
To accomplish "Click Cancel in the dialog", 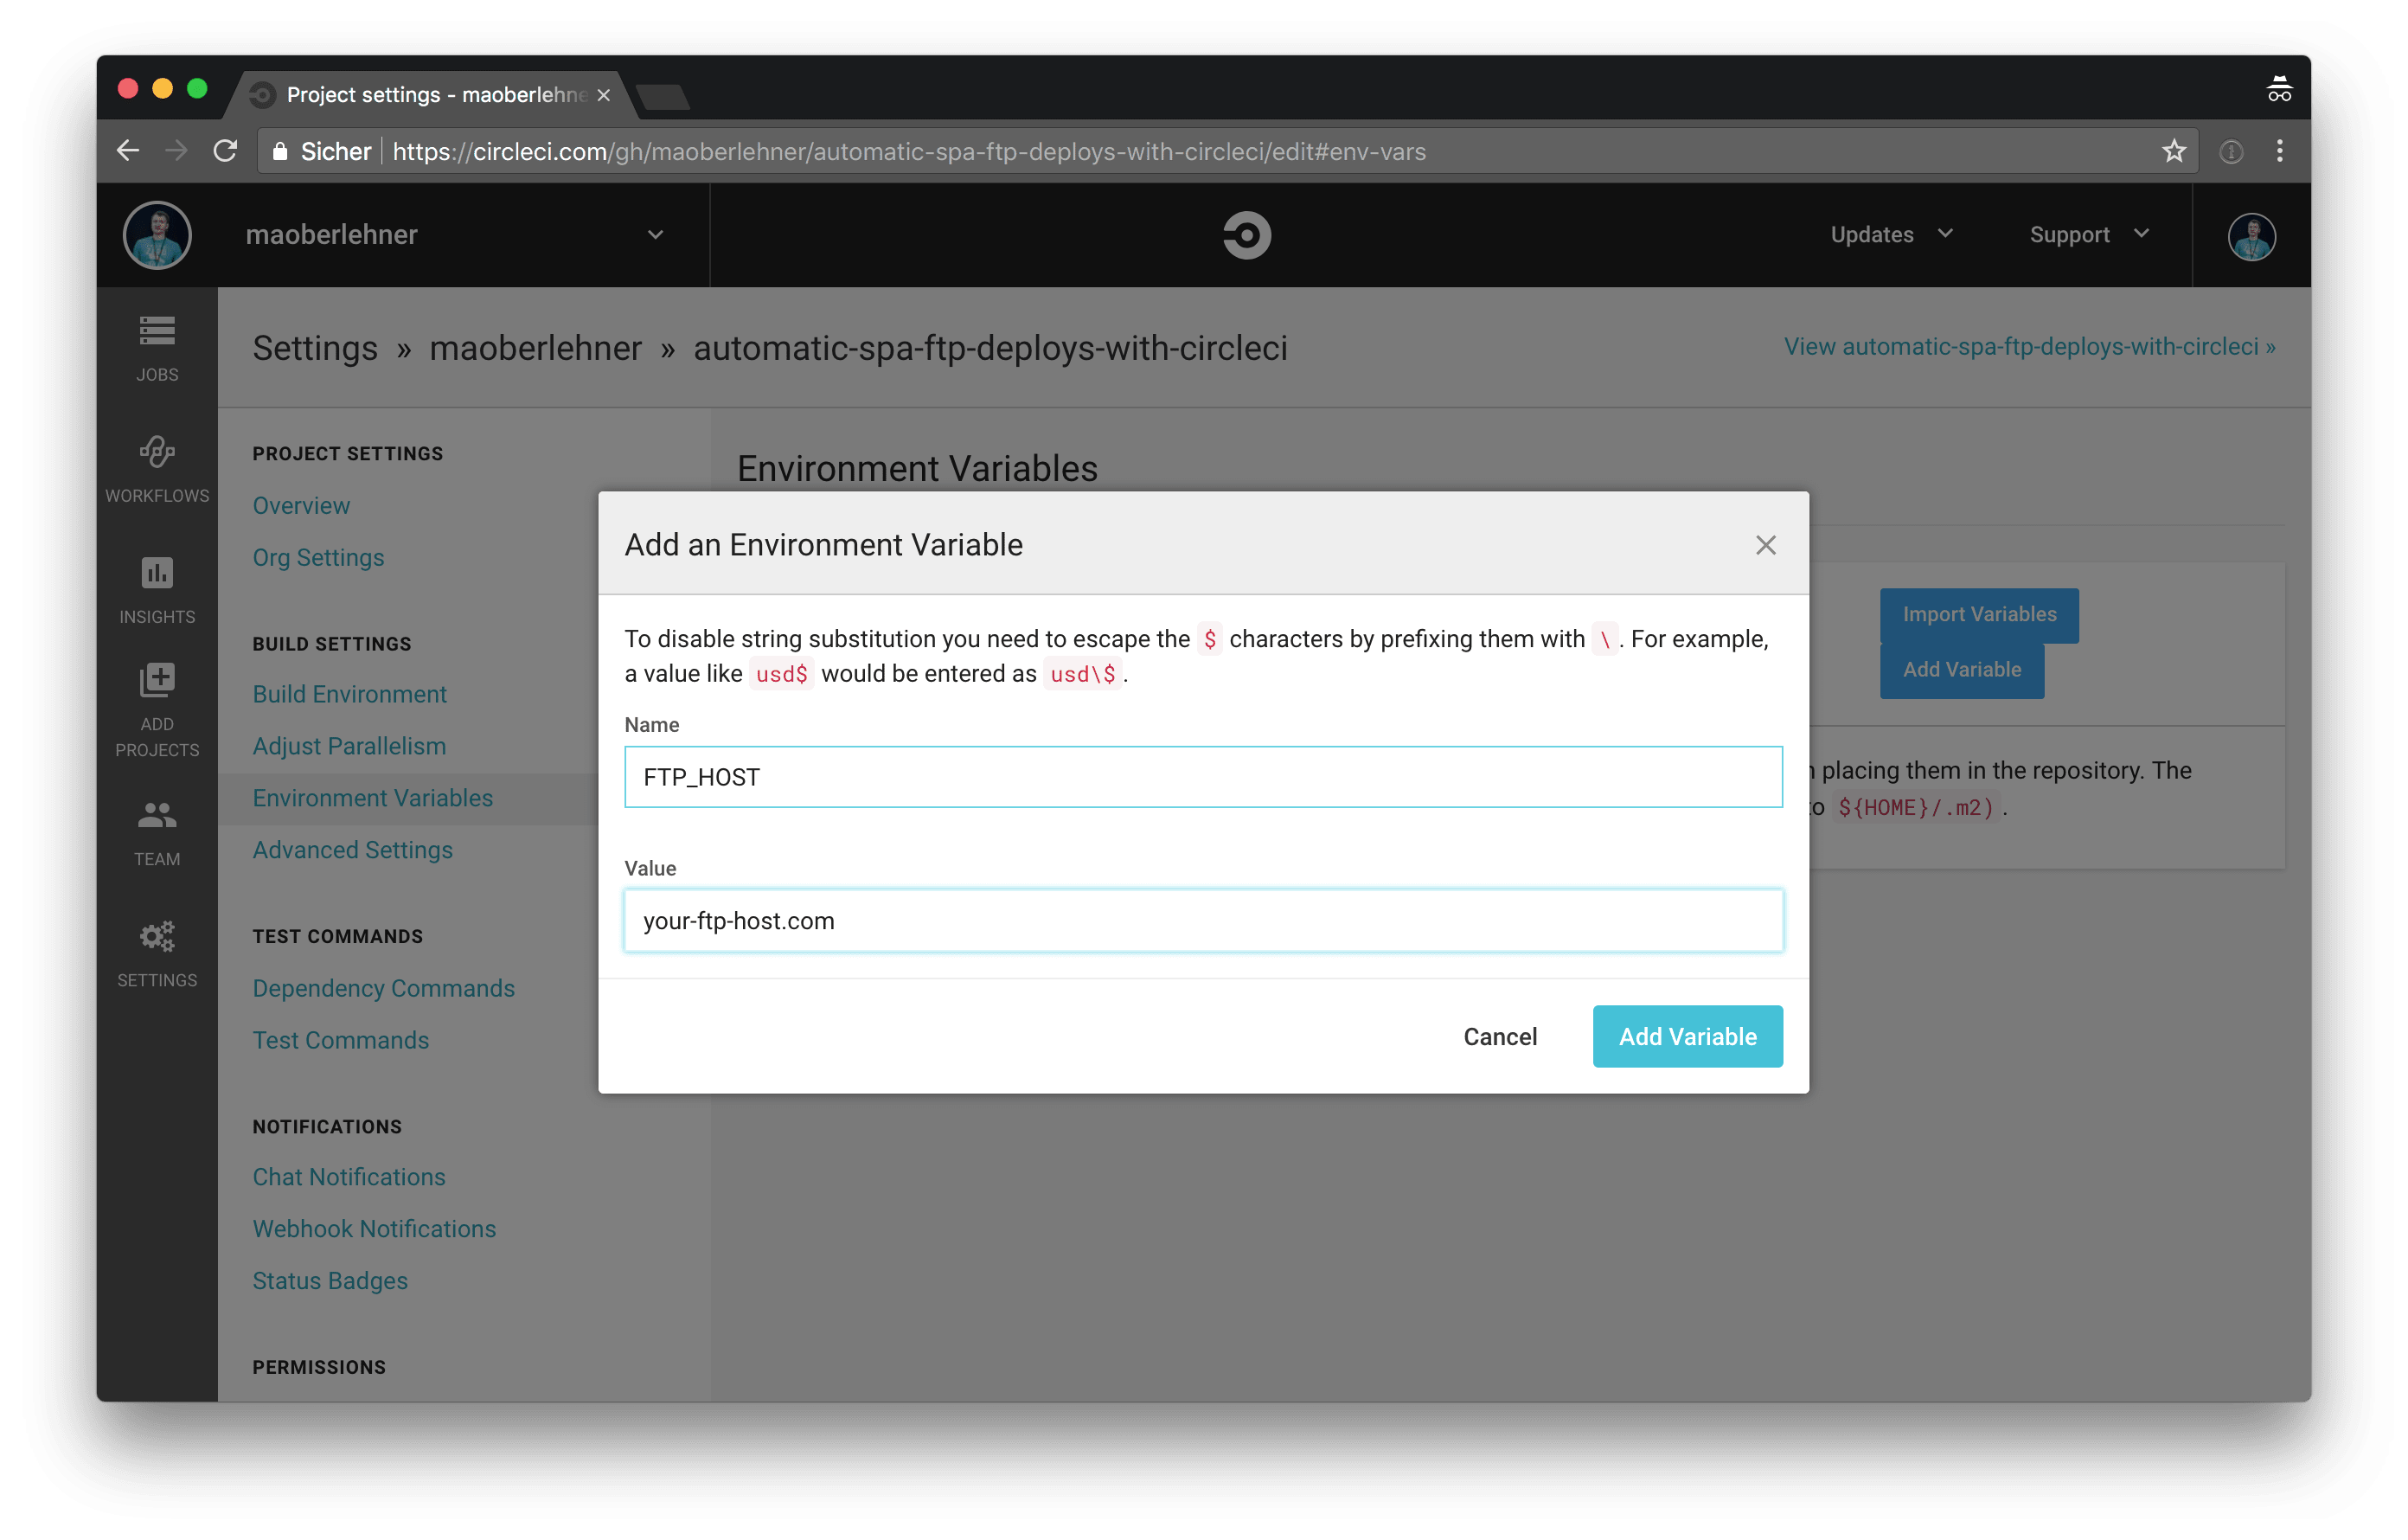I will tap(1499, 1036).
